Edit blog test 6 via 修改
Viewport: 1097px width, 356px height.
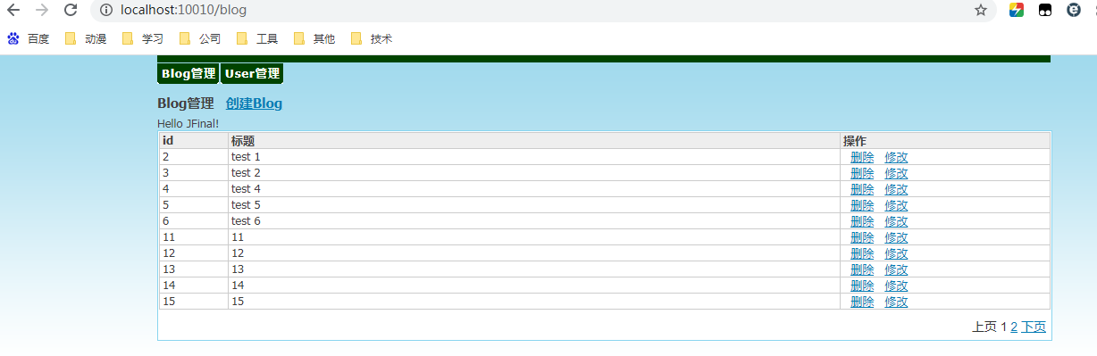point(896,221)
